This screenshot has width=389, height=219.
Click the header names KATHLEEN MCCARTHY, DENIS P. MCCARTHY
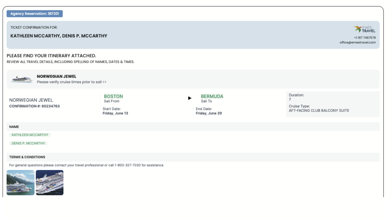point(59,36)
